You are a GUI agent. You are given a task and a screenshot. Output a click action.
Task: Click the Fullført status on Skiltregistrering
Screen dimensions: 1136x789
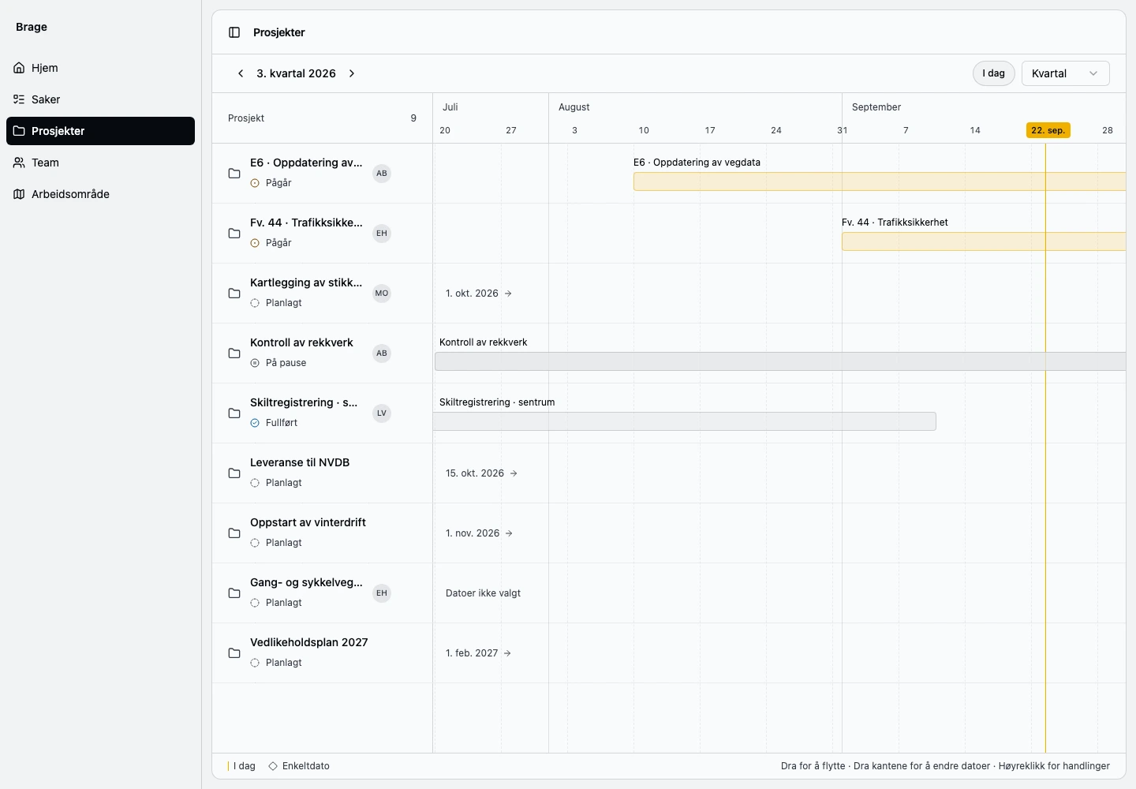pyautogui.click(x=274, y=423)
